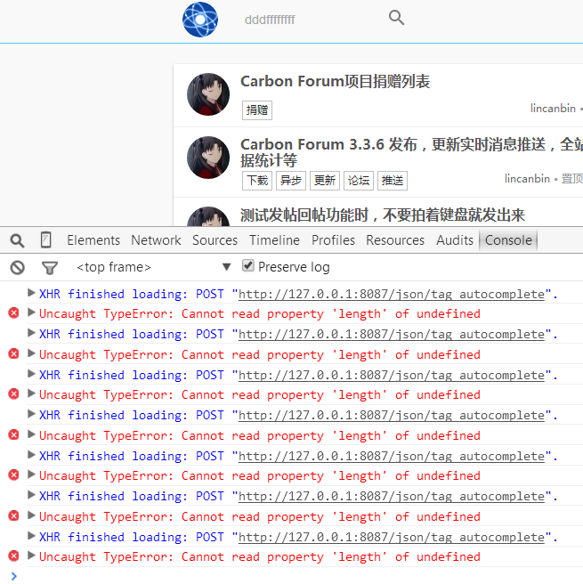Click the '捐赠' tag

point(257,109)
